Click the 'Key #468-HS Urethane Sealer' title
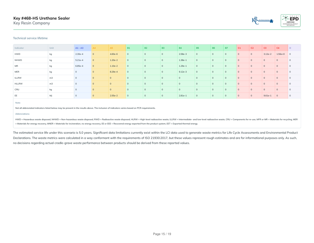 (41, 18)
